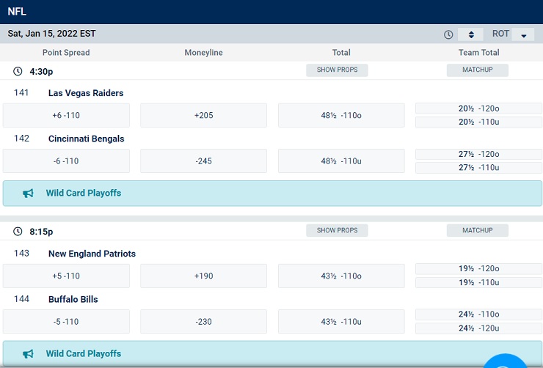Click the clock icon next to 8:15p

(x=18, y=232)
